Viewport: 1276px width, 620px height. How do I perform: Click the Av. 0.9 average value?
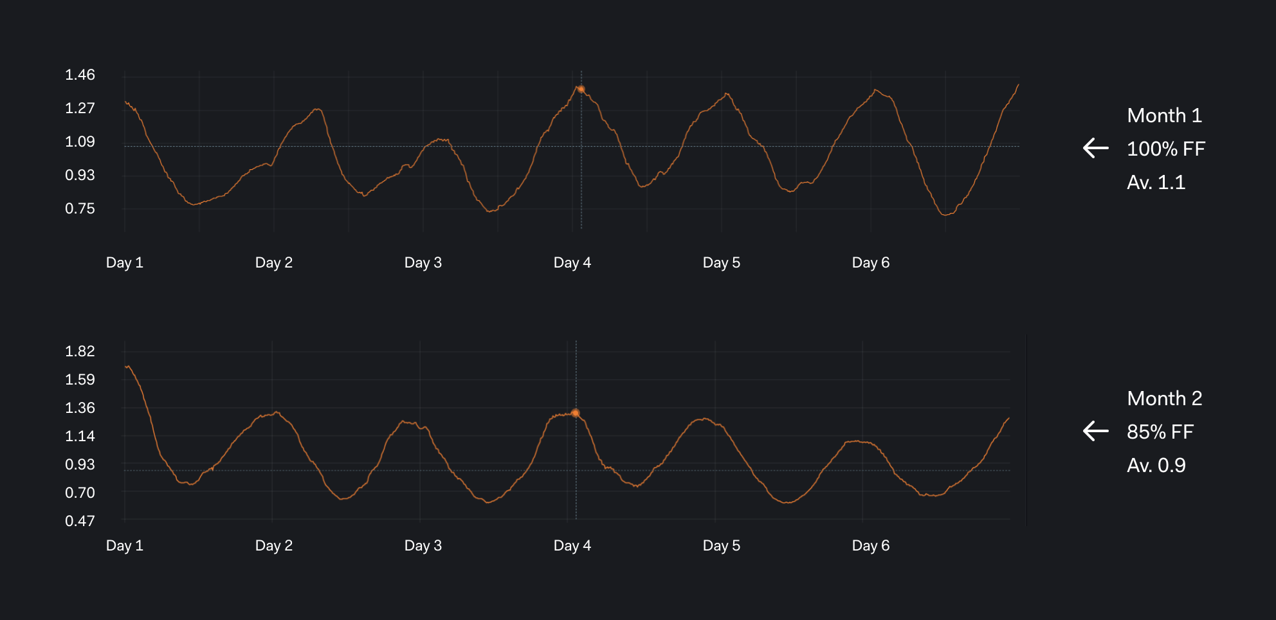(x=1156, y=466)
